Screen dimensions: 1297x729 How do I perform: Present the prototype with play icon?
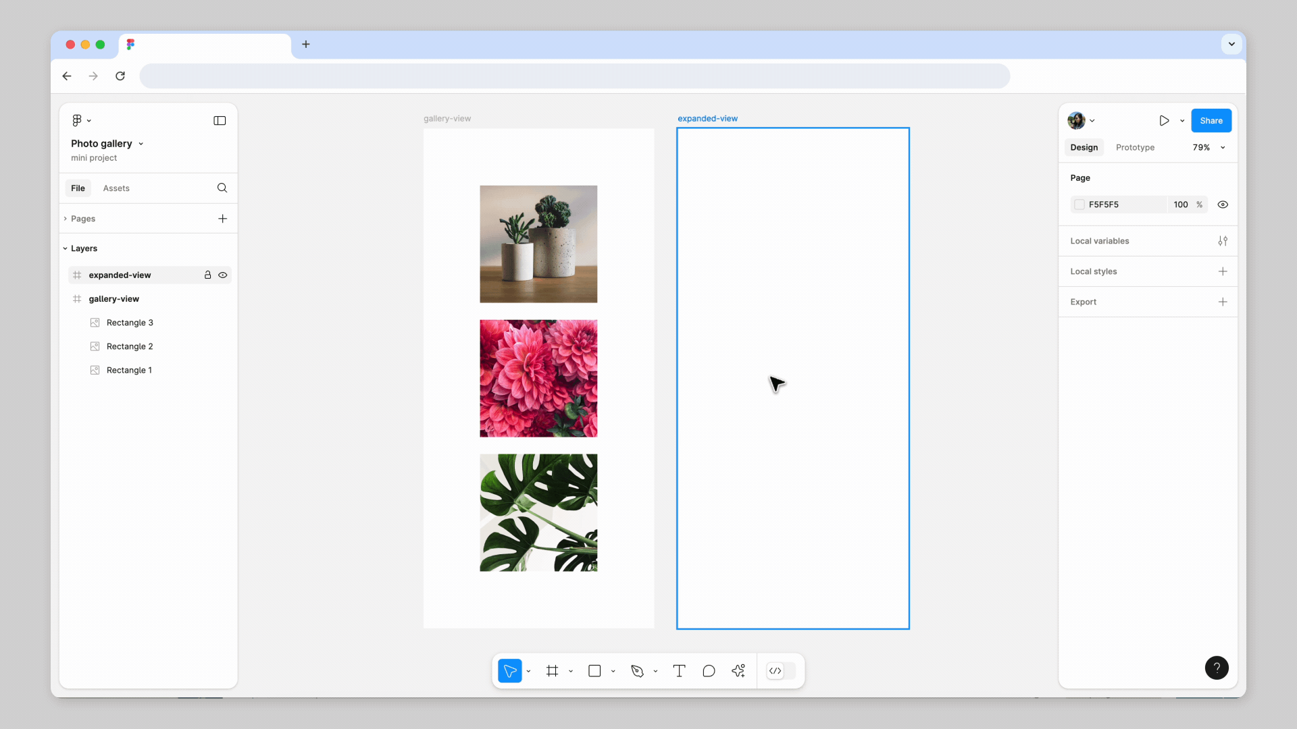click(1164, 120)
